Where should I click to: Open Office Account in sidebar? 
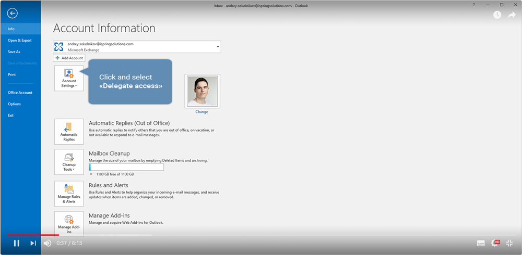[x=21, y=93]
